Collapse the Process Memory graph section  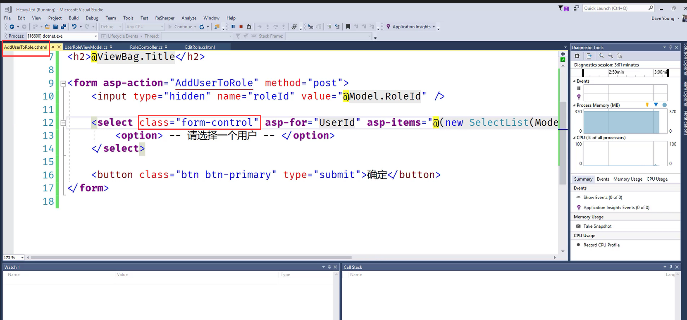[574, 105]
